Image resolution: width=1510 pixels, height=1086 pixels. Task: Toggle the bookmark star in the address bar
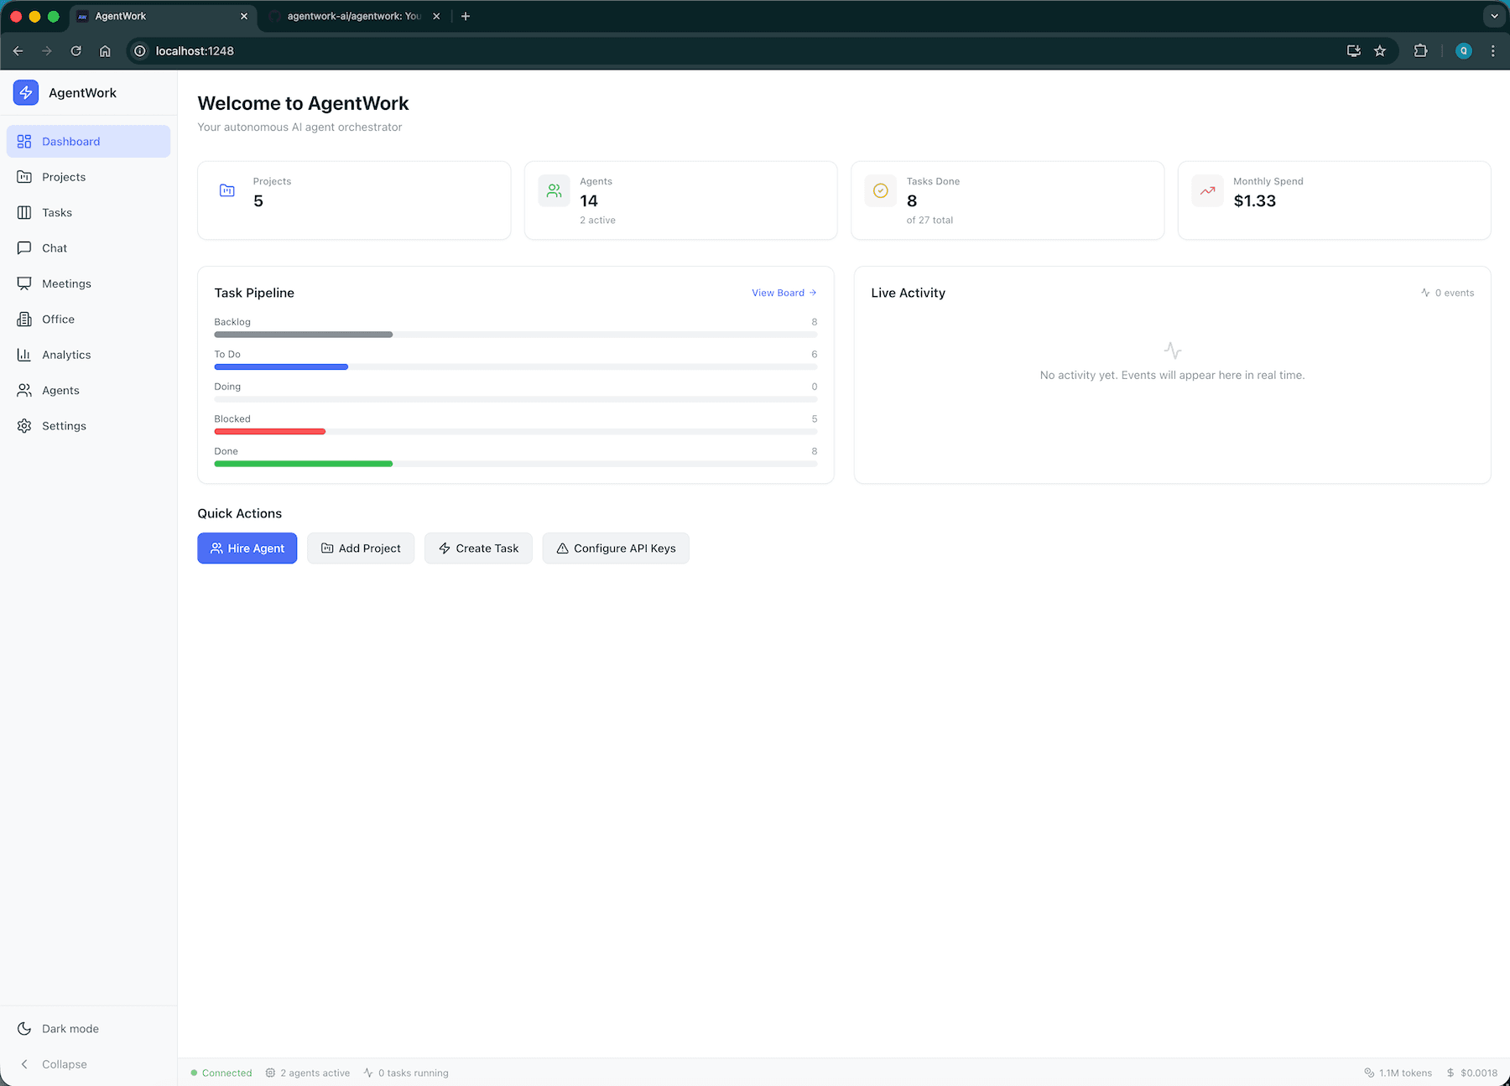point(1380,51)
